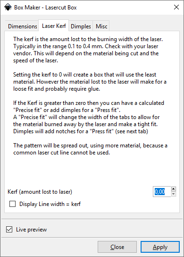
Task: Uncheck the Live preview checkbox
Action: (x=9, y=229)
